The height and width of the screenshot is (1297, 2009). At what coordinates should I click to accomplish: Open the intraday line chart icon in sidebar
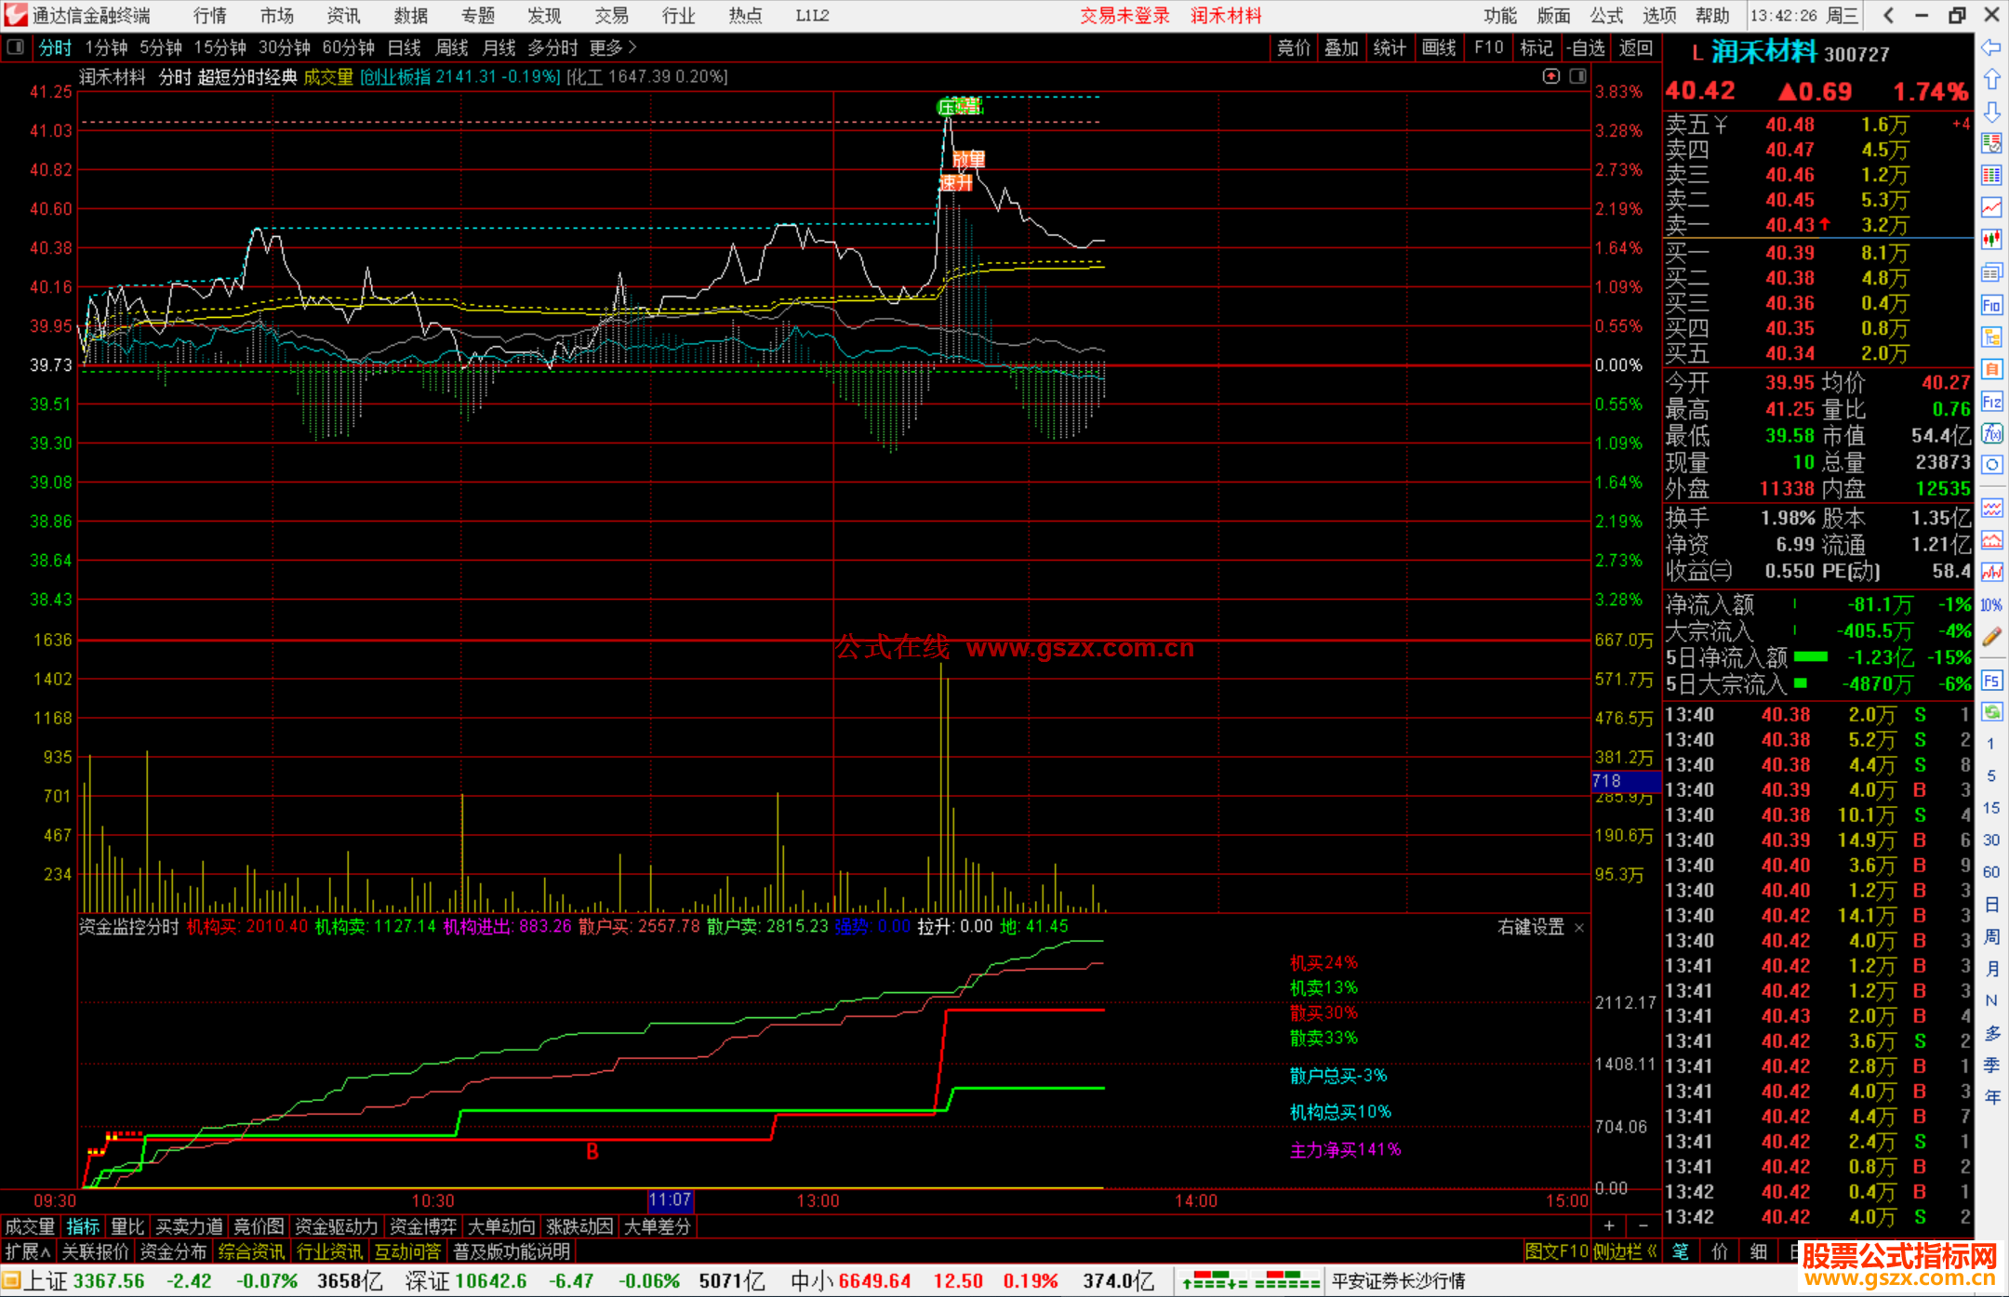(1991, 207)
